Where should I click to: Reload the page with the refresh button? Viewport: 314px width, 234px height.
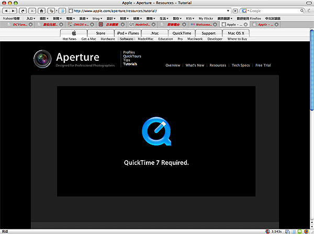coord(23,11)
